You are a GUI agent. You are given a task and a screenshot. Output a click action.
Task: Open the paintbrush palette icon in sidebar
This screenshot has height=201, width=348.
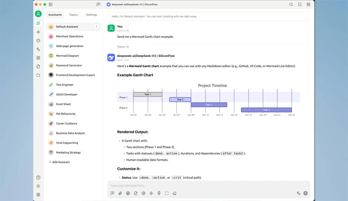38,41
